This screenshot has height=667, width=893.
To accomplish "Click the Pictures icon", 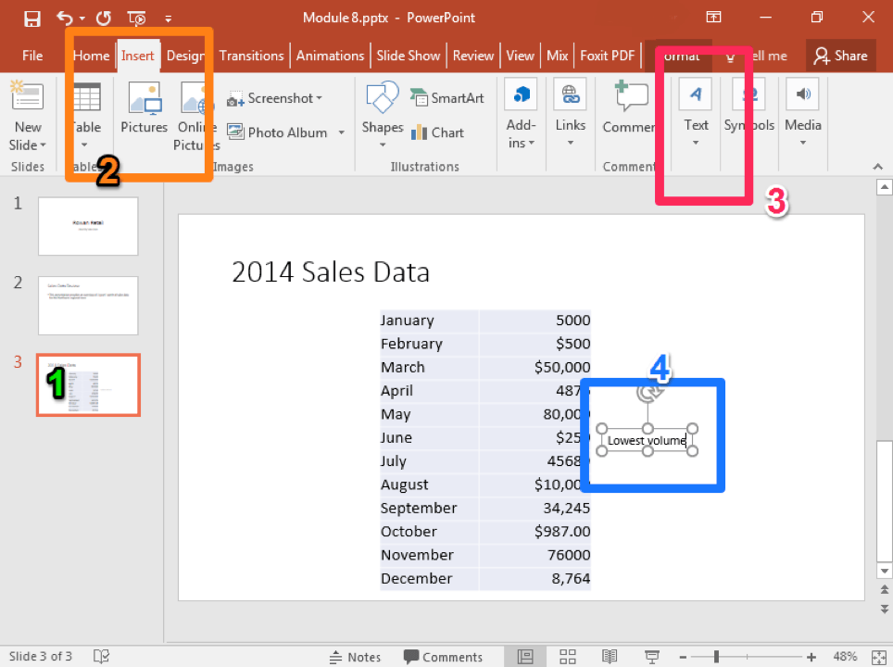I will click(144, 109).
